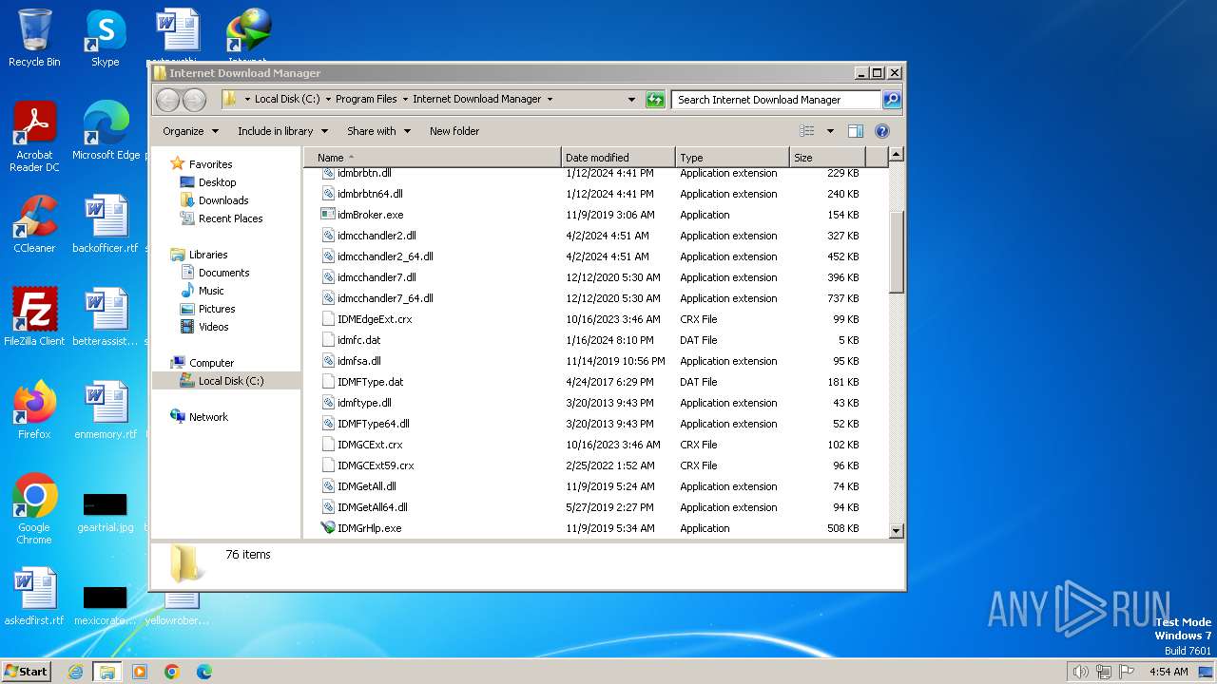Click the Edge icon in taskbar

[203, 672]
